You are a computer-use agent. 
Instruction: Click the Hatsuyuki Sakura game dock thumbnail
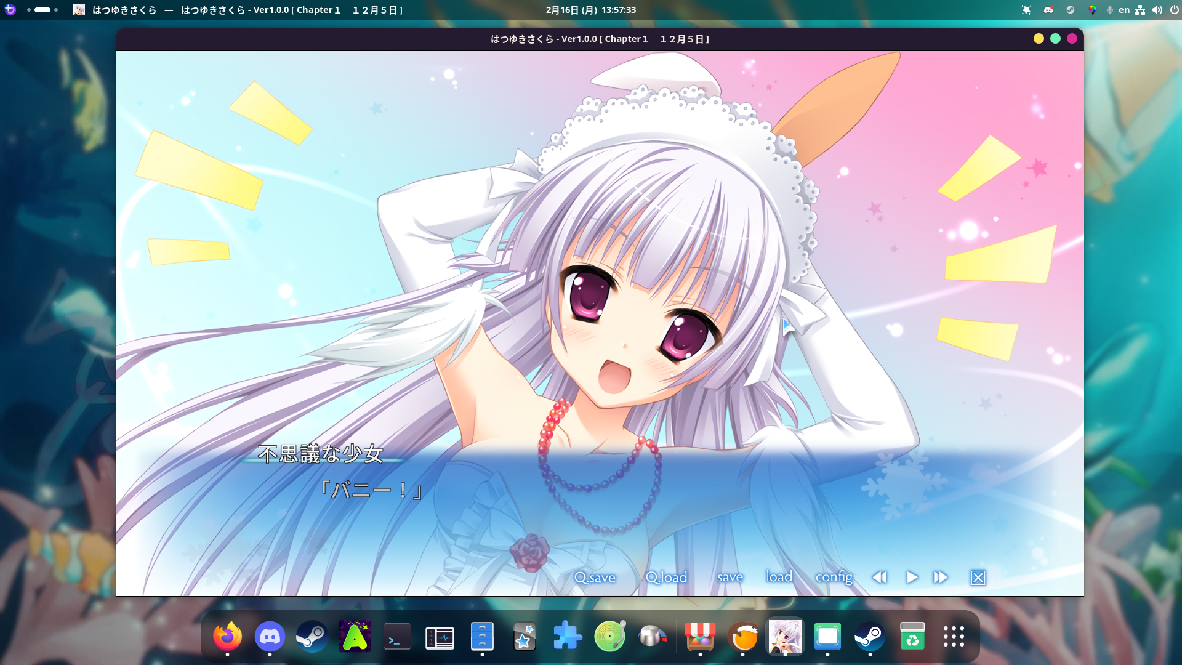click(785, 637)
